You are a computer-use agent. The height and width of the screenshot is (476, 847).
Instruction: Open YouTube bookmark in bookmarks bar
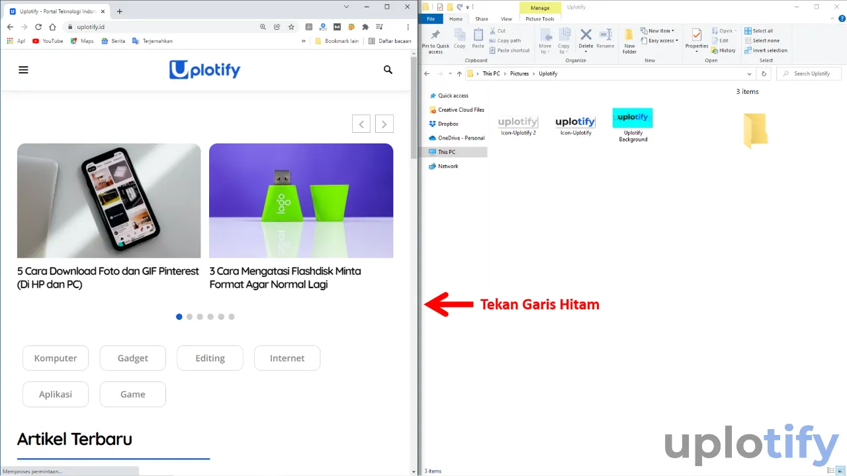[48, 41]
